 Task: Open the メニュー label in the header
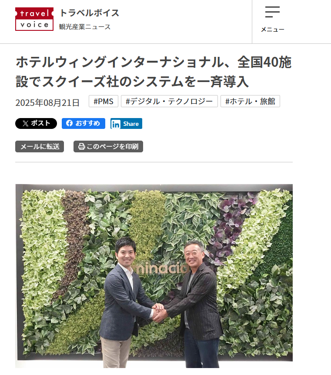pos(273,30)
